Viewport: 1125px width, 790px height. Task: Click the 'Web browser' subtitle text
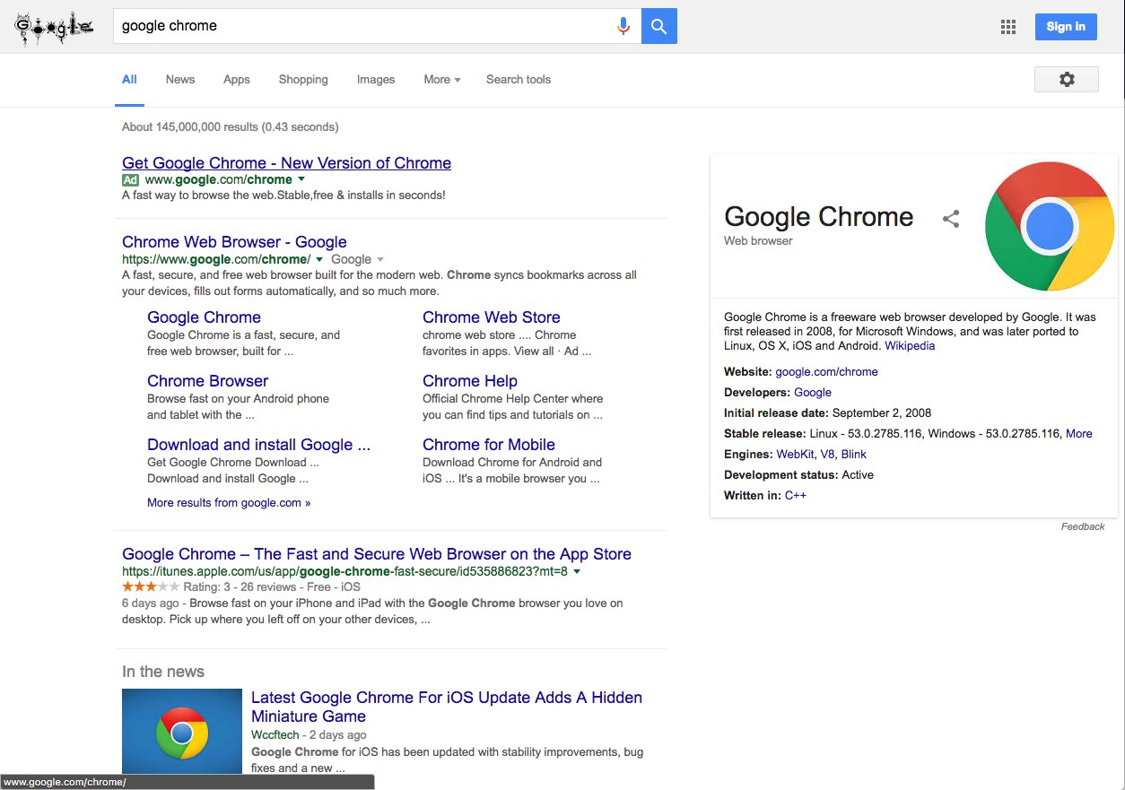[x=758, y=241]
